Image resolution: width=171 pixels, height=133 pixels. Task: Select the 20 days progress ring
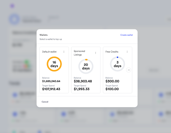86,66
